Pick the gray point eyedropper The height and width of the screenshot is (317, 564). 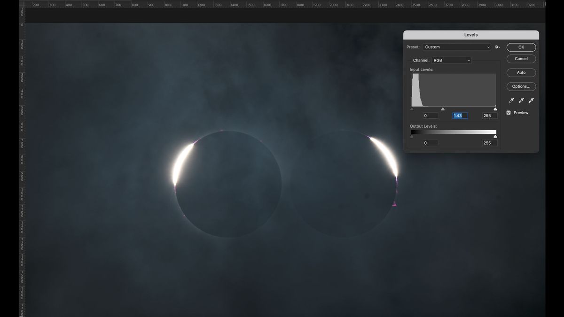pyautogui.click(x=521, y=101)
